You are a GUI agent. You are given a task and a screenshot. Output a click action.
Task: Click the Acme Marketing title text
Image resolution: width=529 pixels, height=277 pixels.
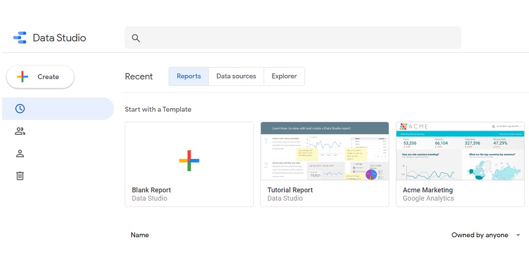coord(428,190)
